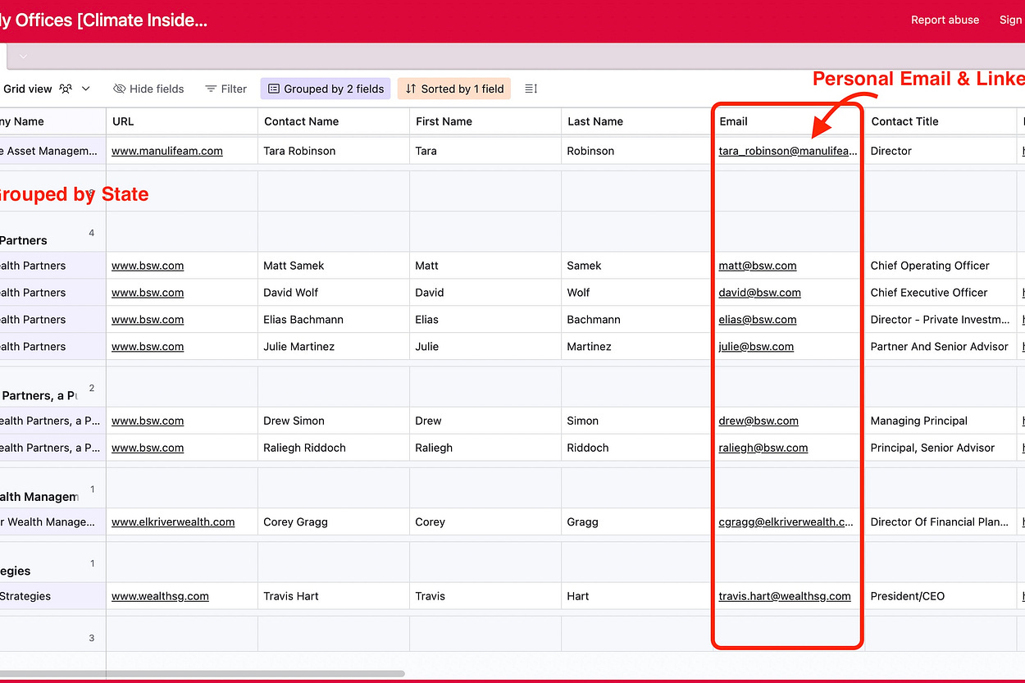The height and width of the screenshot is (683, 1025).
Task: Select the Contact Name column header
Action: point(334,121)
